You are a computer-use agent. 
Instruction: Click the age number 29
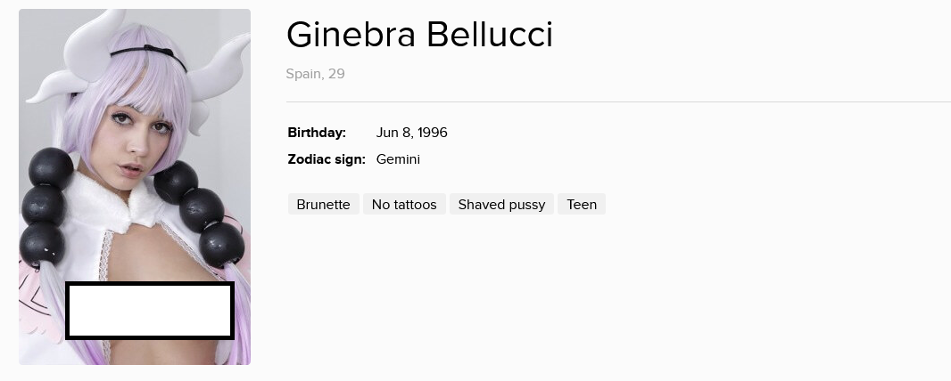coord(336,74)
